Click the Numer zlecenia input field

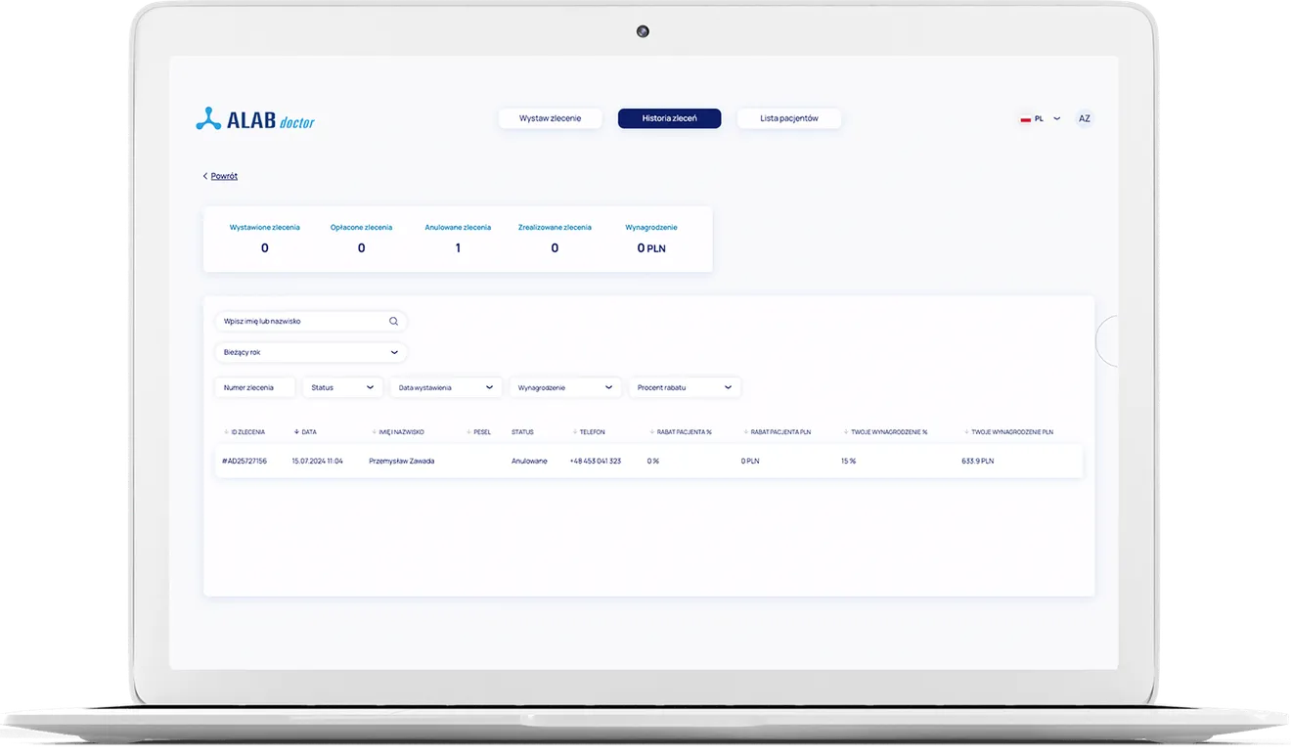tap(253, 387)
